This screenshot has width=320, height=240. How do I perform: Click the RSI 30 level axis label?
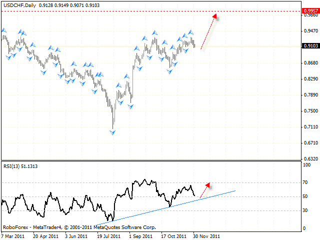(306, 210)
